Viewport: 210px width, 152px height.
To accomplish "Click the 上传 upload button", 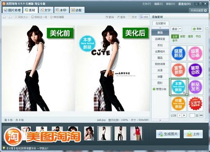I will [193, 134].
